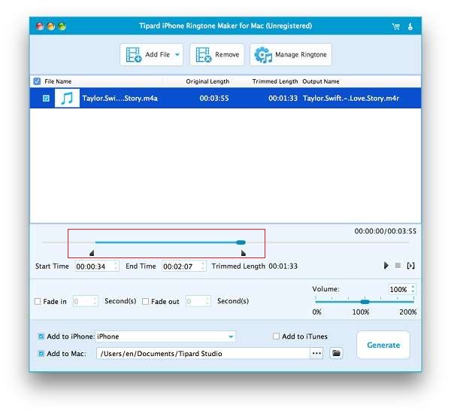The image size is (451, 414).
Task: Decrease Volume percentage with down stepper
Action: [413, 292]
